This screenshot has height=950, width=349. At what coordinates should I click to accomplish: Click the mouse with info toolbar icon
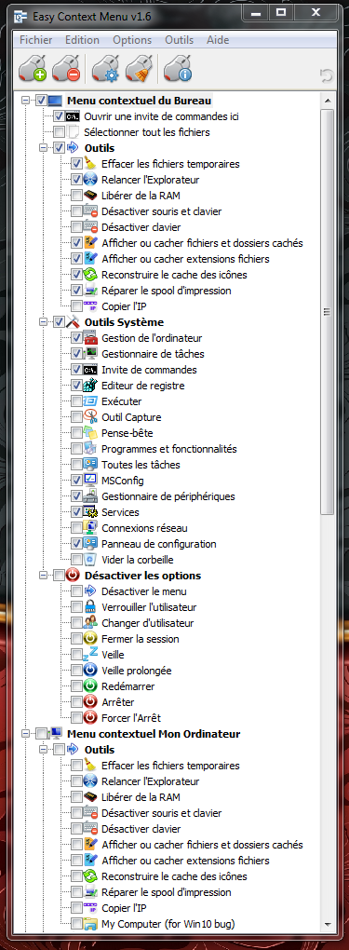pos(178,68)
